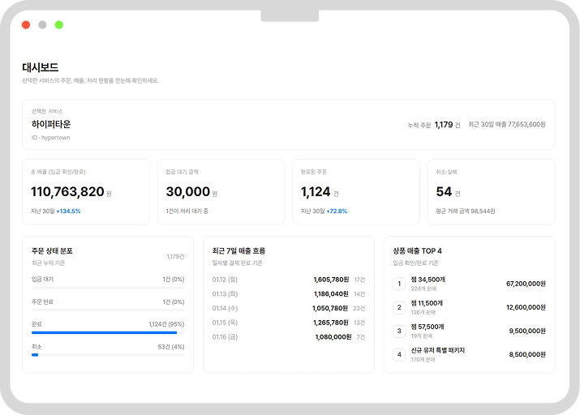Click the +134.5% growth link

click(x=68, y=211)
